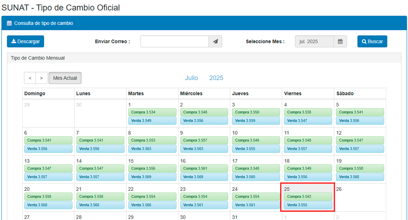
Task: Select Venta 3.568 on July 21
Action: [x=100, y=205]
